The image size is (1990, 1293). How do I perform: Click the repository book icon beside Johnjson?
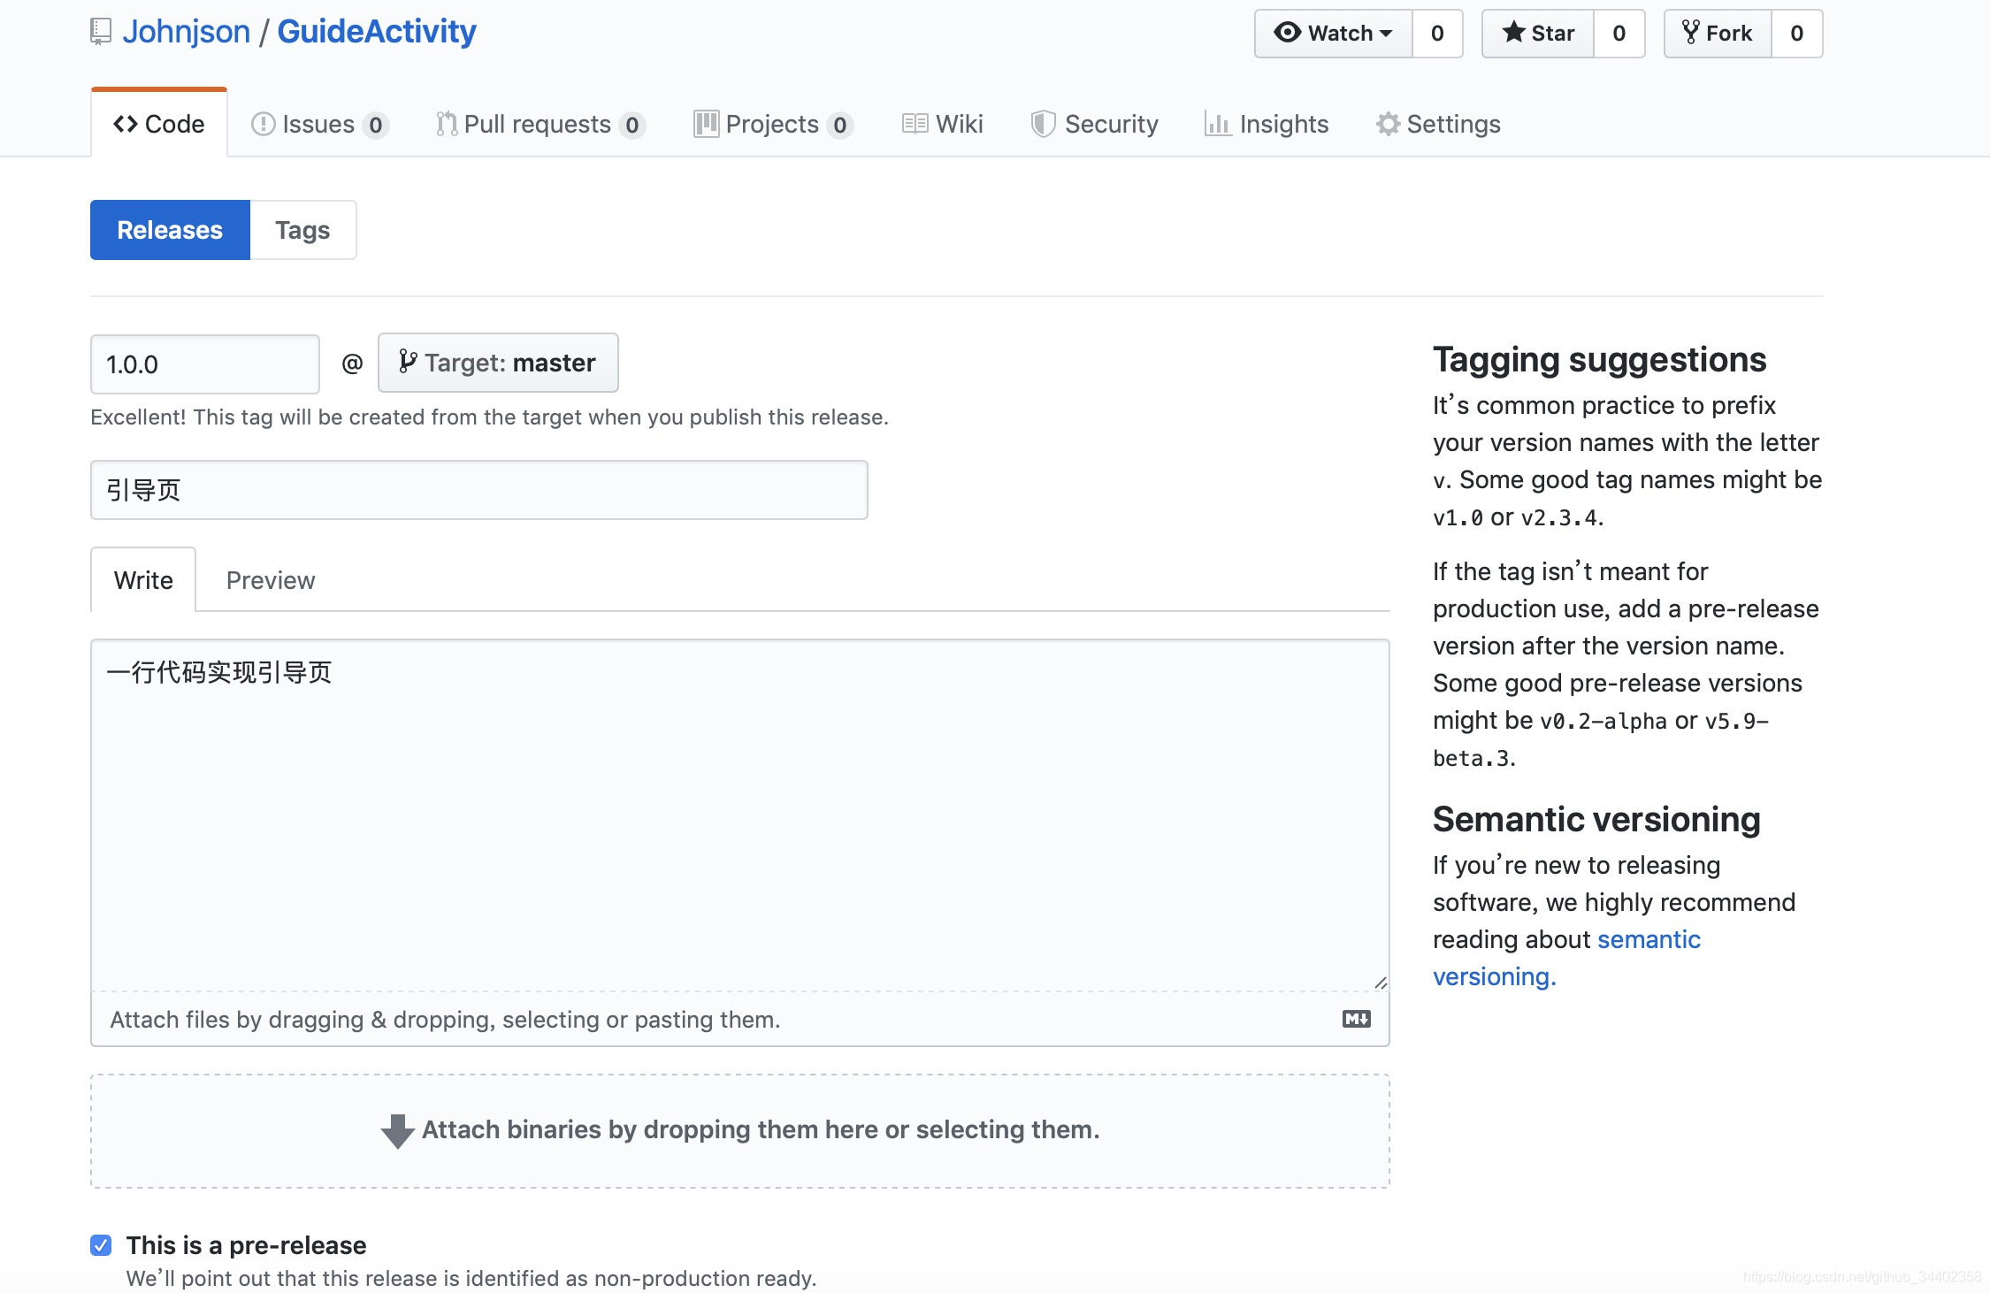(x=101, y=32)
